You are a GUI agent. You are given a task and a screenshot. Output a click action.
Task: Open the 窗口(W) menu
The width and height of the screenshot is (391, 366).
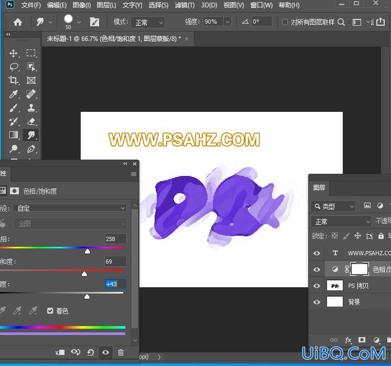click(x=261, y=5)
